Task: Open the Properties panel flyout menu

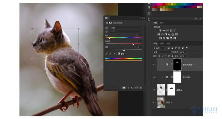Action: tap(144, 18)
